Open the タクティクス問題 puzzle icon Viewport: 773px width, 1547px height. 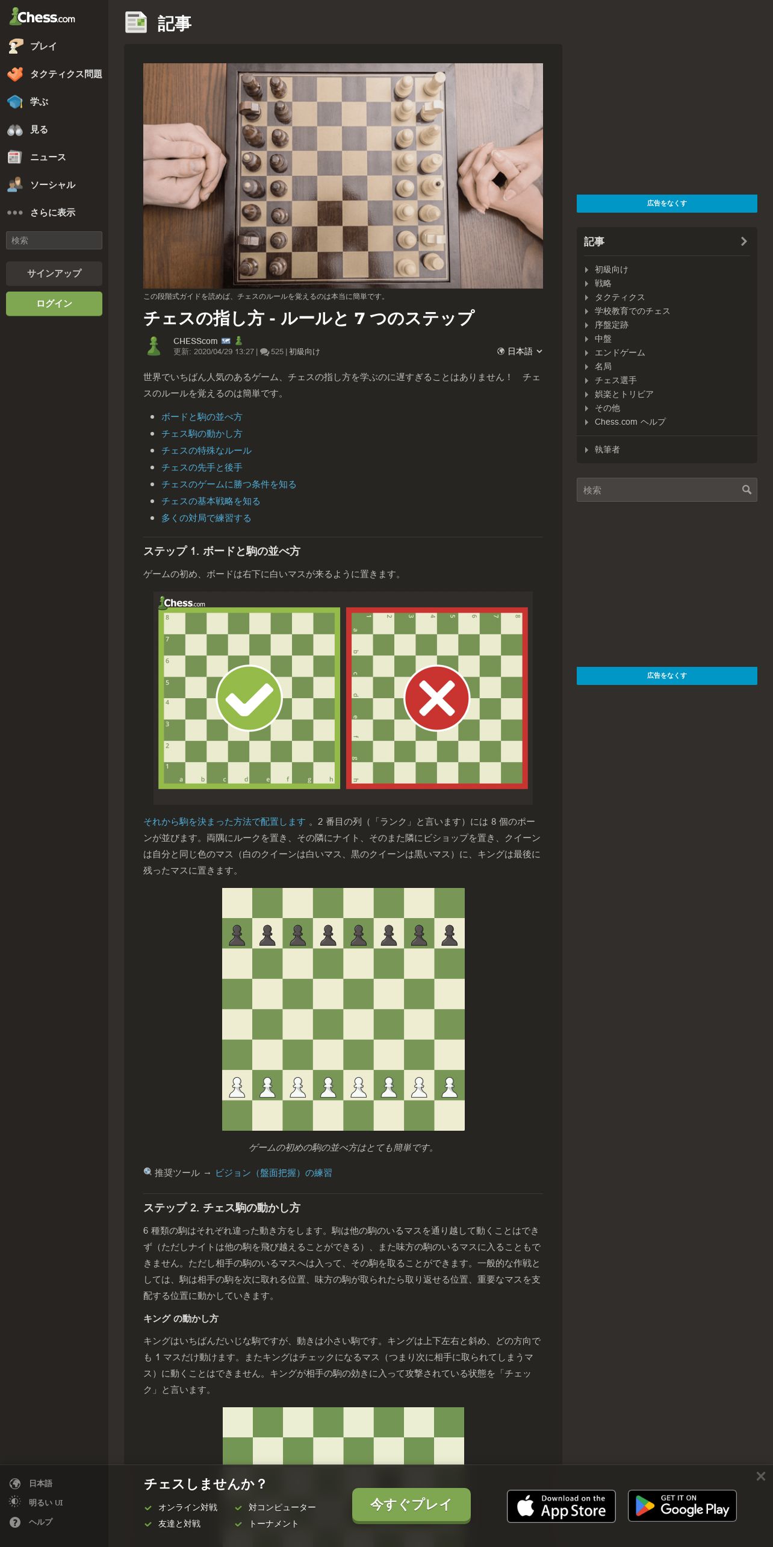click(x=16, y=74)
